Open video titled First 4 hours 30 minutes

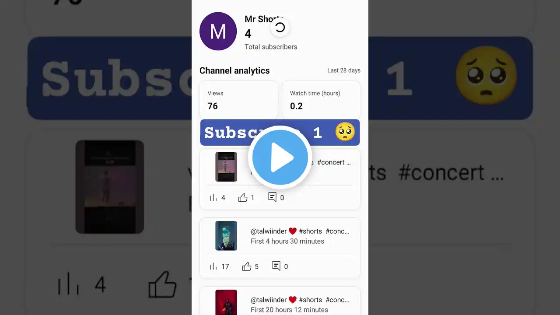(x=287, y=241)
